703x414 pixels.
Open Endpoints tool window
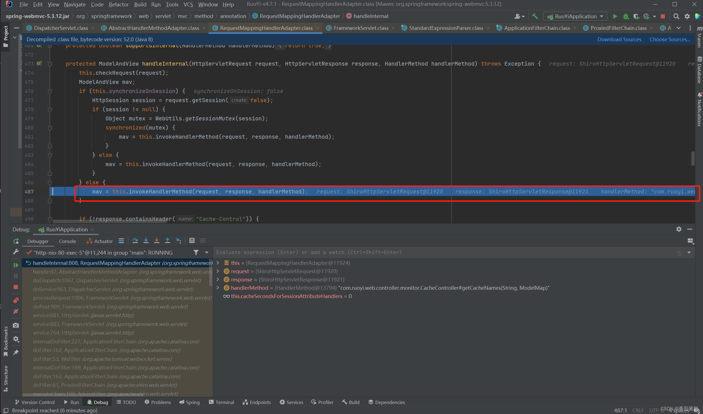pyautogui.click(x=257, y=402)
